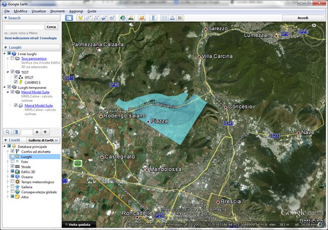Screen dimensions: 328x230
Task: Click the Cerca search button
Action: click(51, 27)
